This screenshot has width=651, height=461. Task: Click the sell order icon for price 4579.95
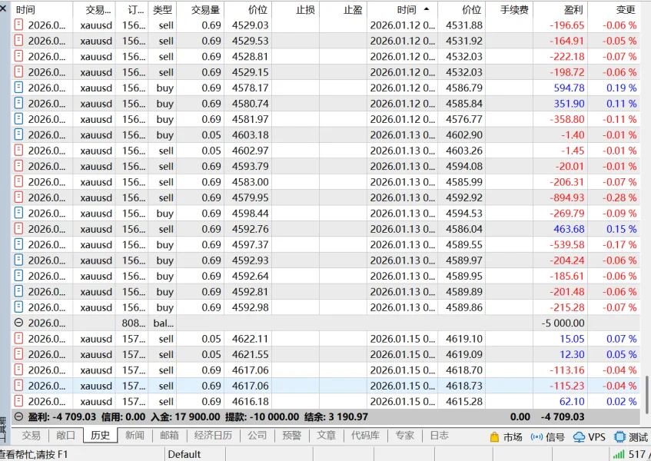coord(18,197)
